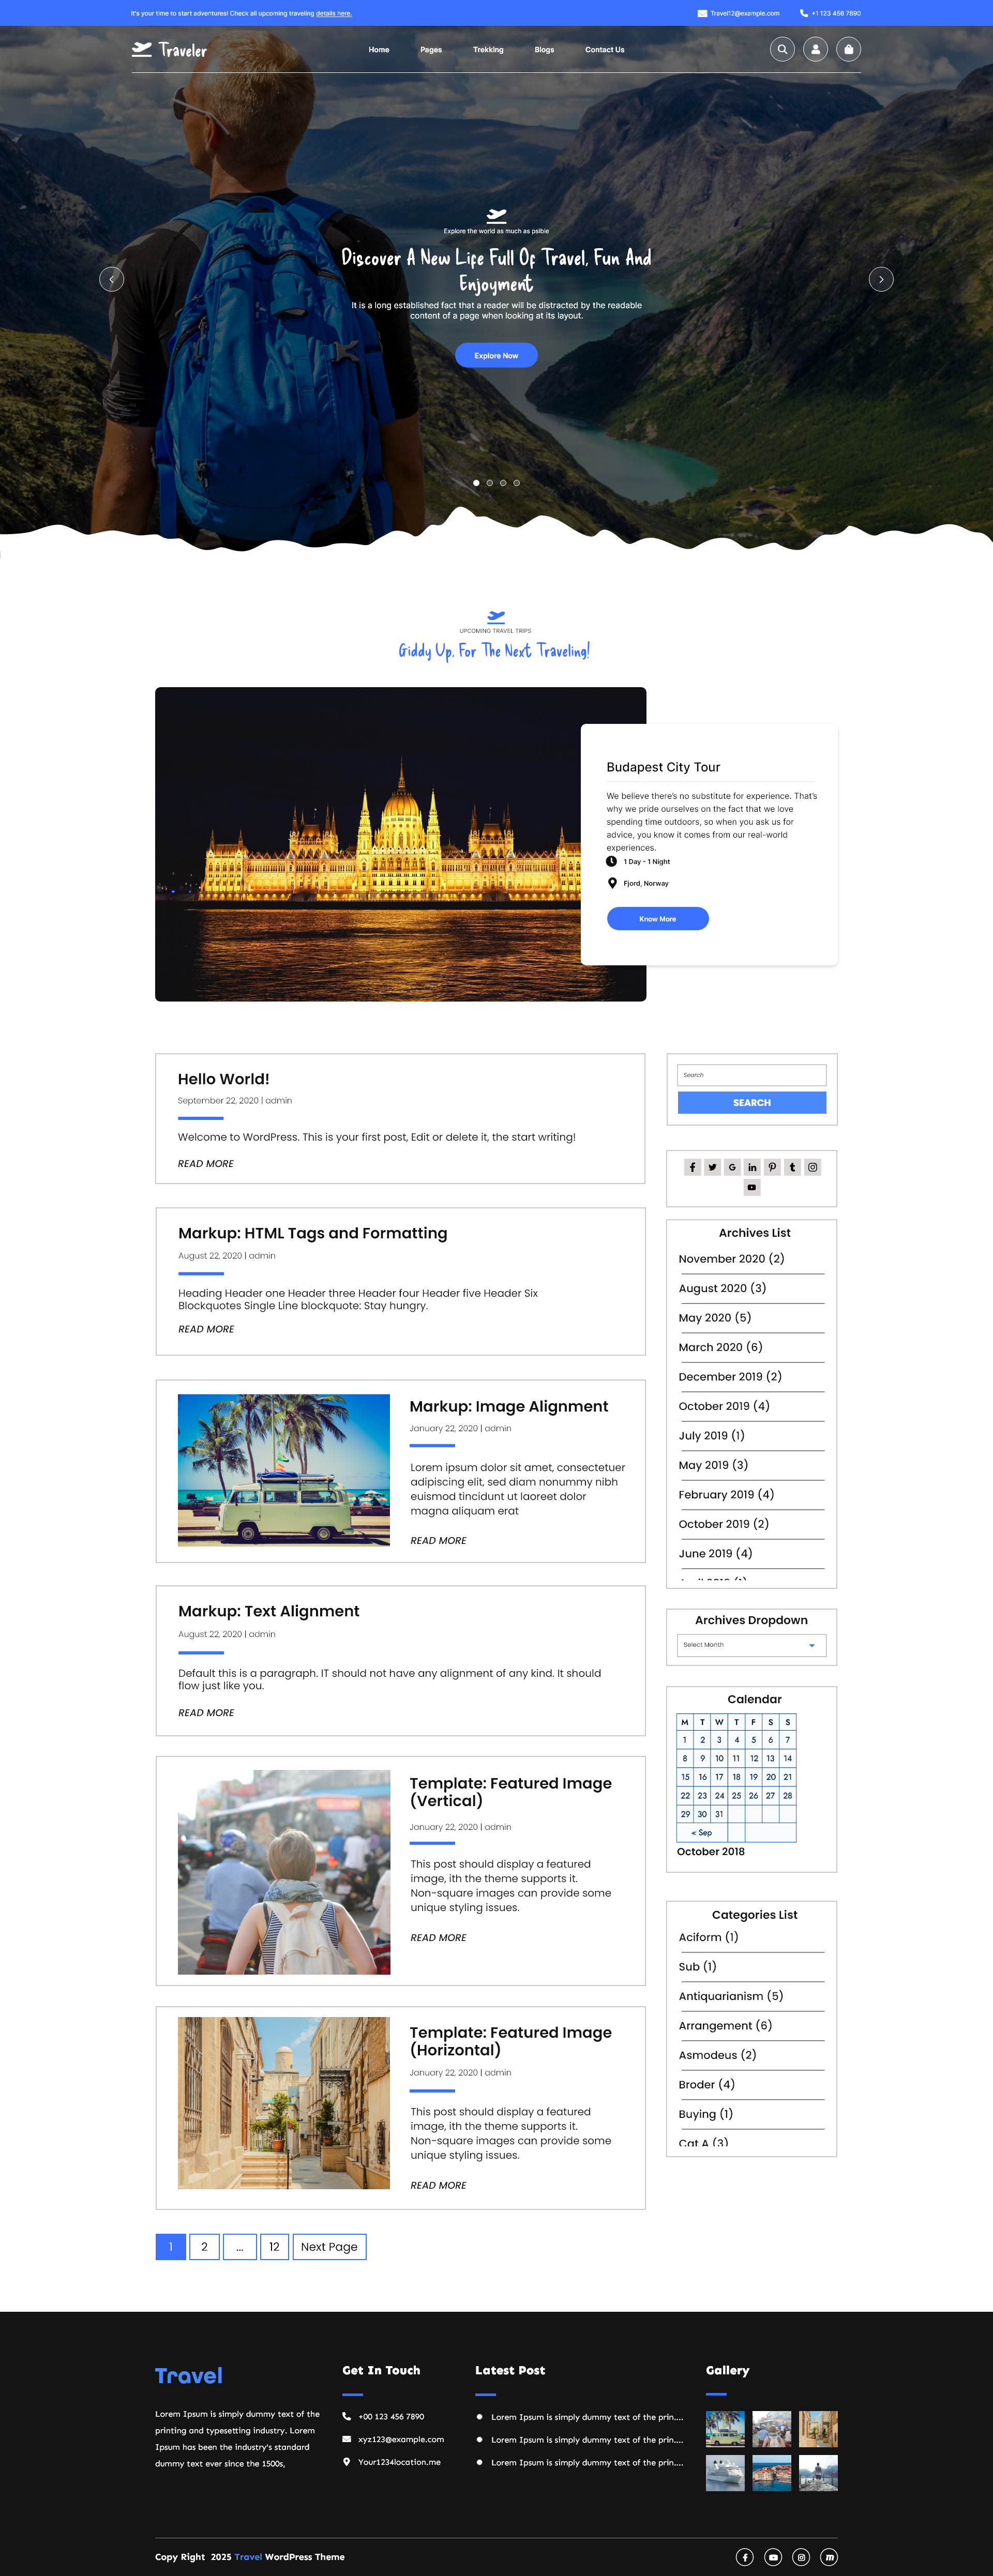This screenshot has height=2576, width=993.
Task: Click the Tumblr icon in the sidebar
Action: click(x=792, y=1167)
